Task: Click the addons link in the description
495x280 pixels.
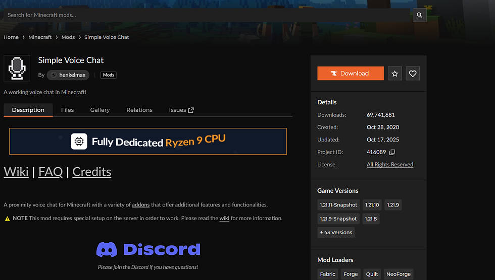Action: point(141,205)
